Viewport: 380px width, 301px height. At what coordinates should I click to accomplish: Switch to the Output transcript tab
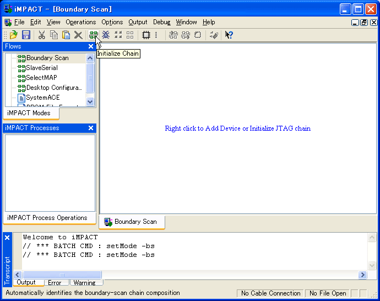pos(29,283)
